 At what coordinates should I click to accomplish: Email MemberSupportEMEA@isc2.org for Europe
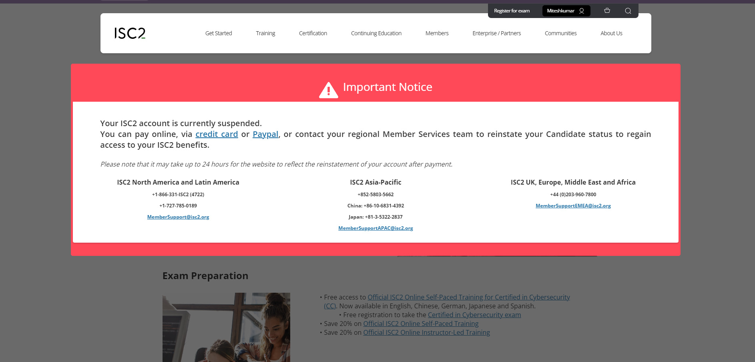point(573,205)
